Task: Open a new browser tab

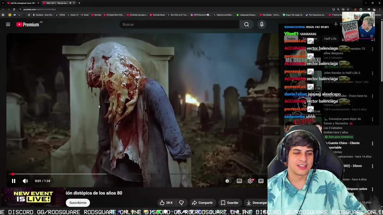Action: tap(79, 3)
